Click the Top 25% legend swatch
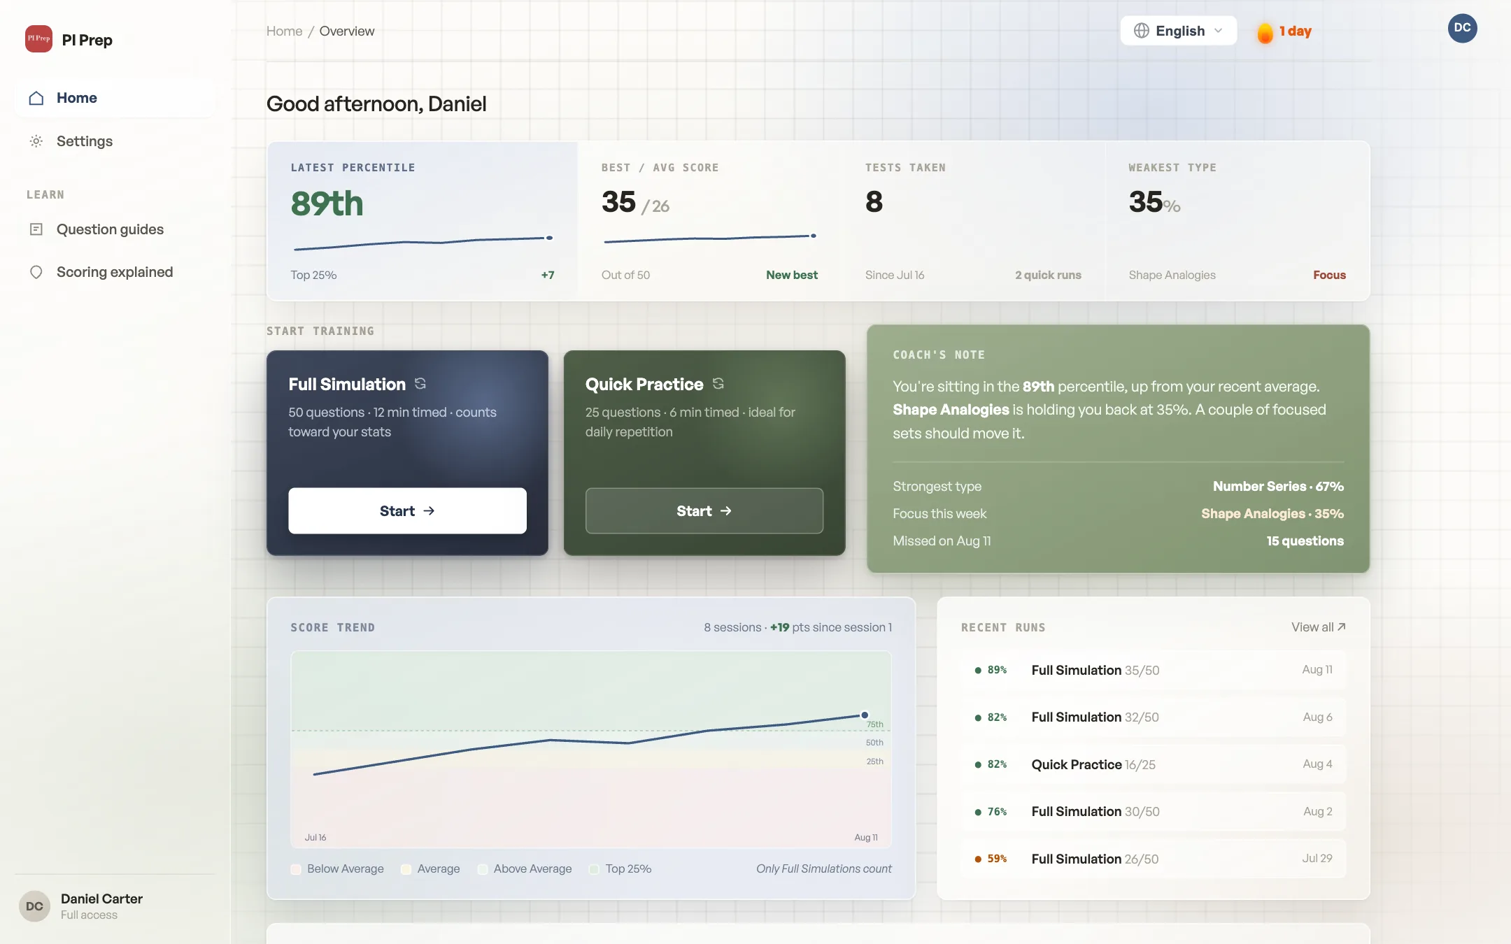Viewport: 1511px width, 944px height. 594,869
